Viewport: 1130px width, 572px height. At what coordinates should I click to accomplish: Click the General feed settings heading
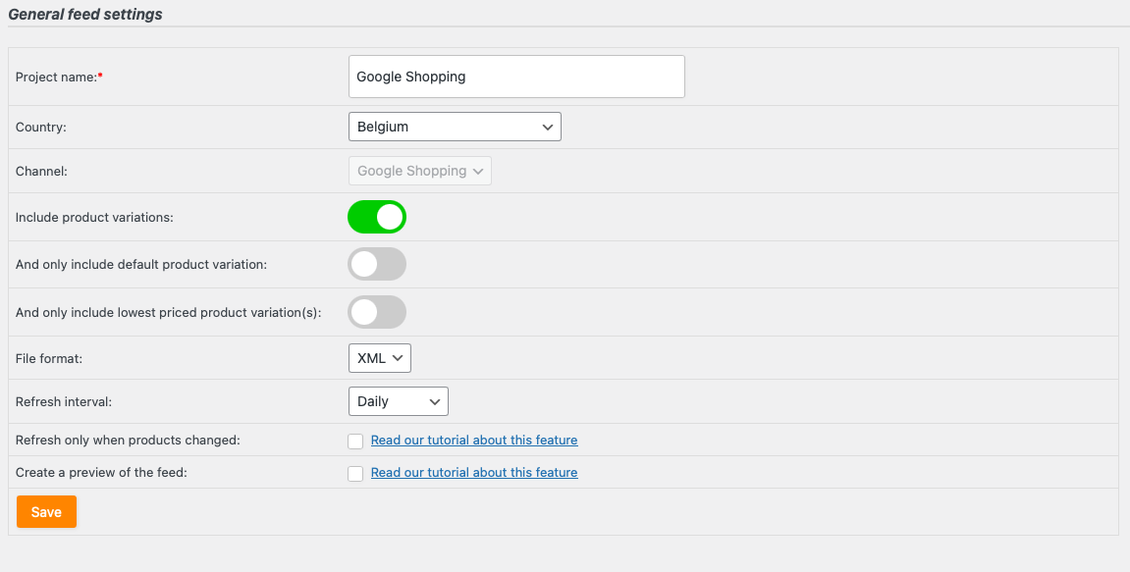(x=85, y=15)
